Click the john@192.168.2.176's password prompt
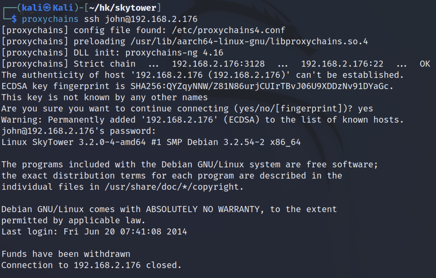Viewport: 436px width, 278px height. click(x=78, y=131)
